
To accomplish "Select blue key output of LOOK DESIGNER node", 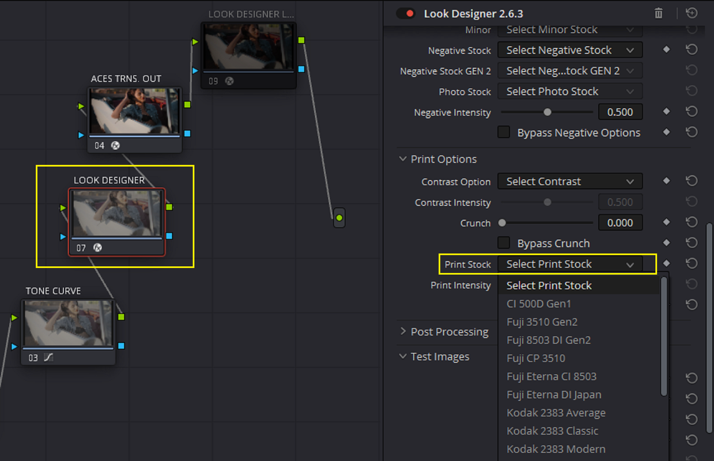I will pos(169,236).
